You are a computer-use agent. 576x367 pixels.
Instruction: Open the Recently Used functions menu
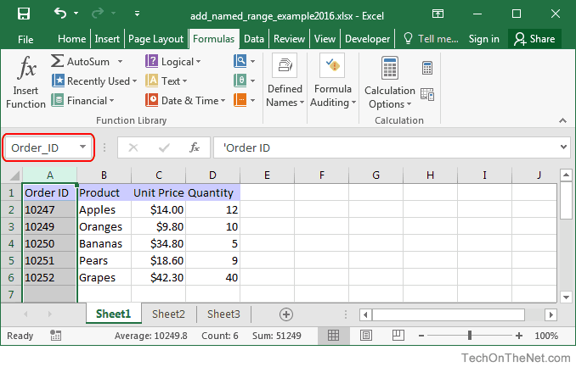pos(94,81)
